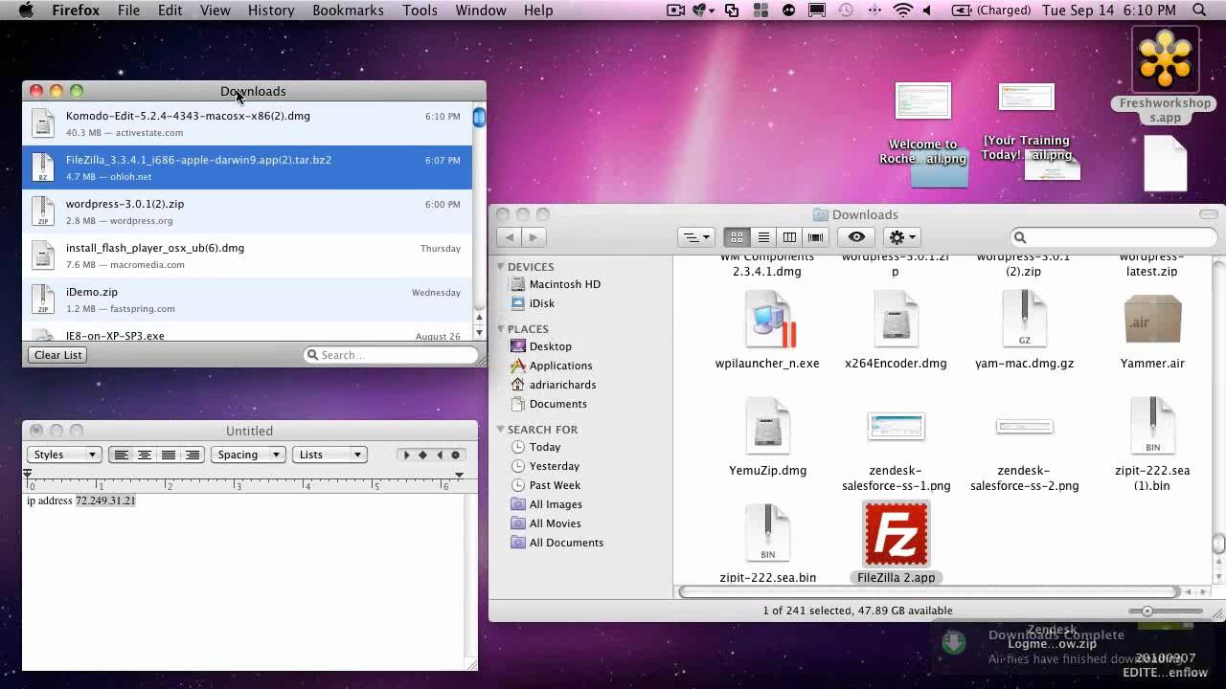This screenshot has height=689, width=1226.
Task: Click the Finder search field
Action: (x=1113, y=237)
